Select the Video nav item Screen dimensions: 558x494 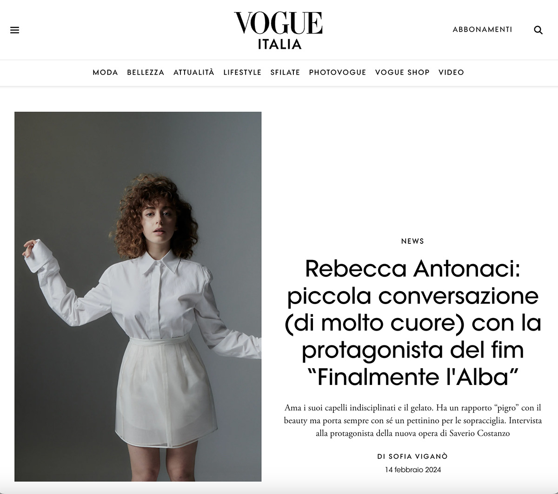(x=451, y=72)
